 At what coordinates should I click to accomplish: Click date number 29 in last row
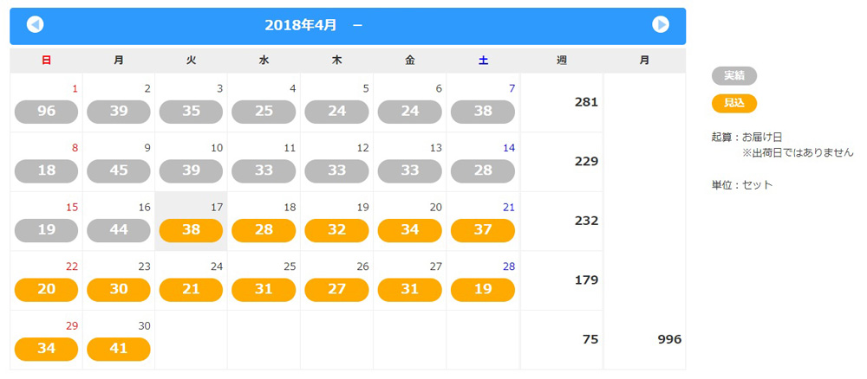(x=72, y=326)
